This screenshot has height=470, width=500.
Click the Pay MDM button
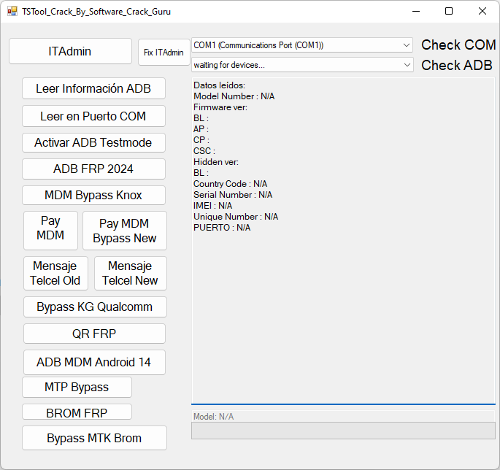click(x=50, y=231)
